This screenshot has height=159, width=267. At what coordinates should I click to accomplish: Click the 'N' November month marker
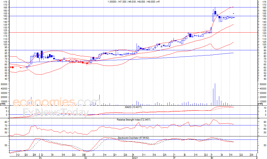[41, 158]
